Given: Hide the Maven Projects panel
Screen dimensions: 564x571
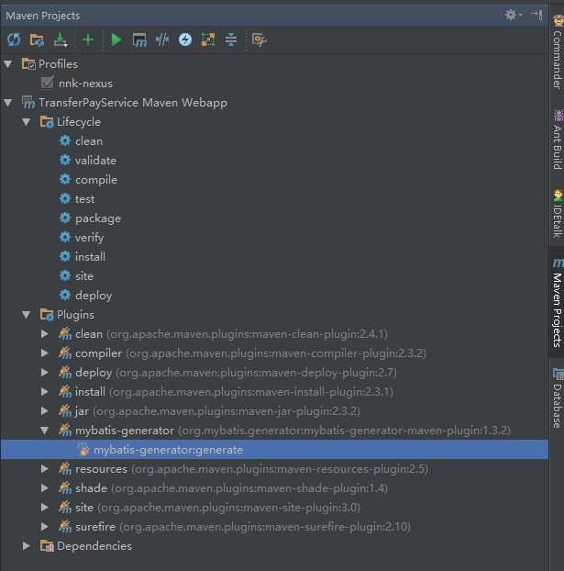Looking at the screenshot, I should coord(536,15).
